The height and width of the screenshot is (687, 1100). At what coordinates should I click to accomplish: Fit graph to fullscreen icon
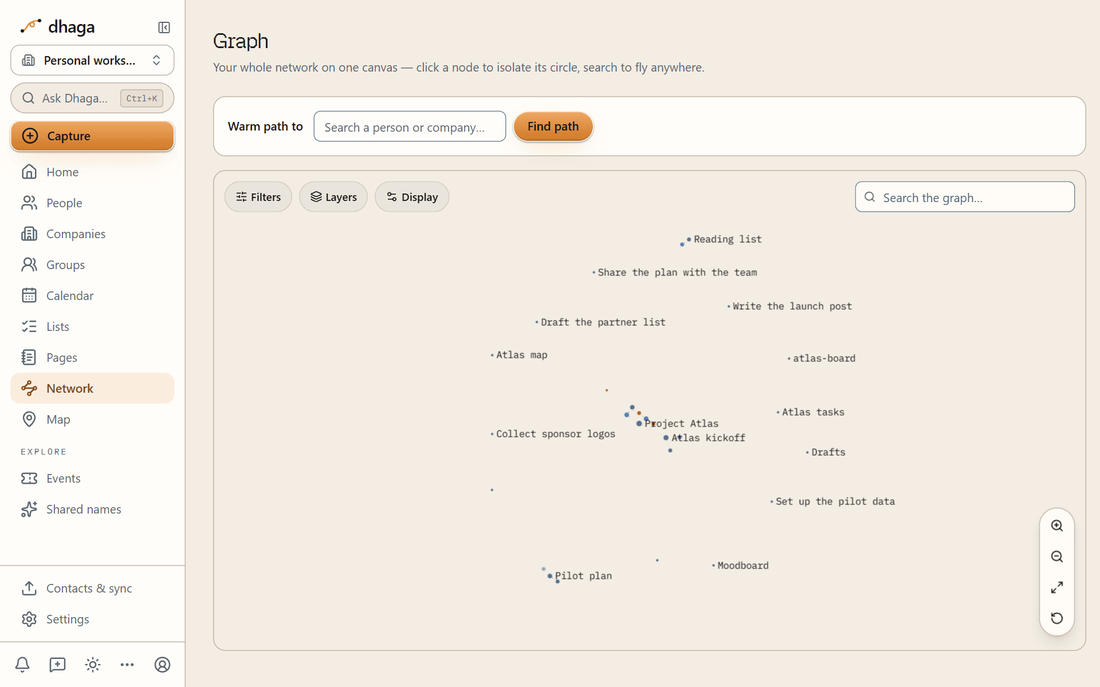[1057, 587]
